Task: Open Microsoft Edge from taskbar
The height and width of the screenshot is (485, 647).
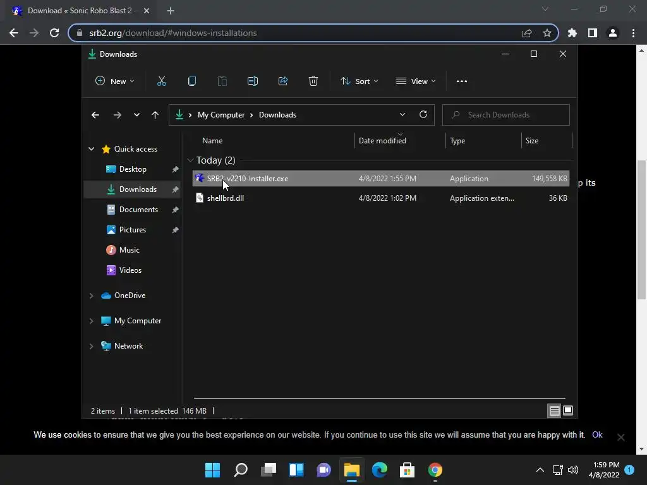Action: (380, 470)
